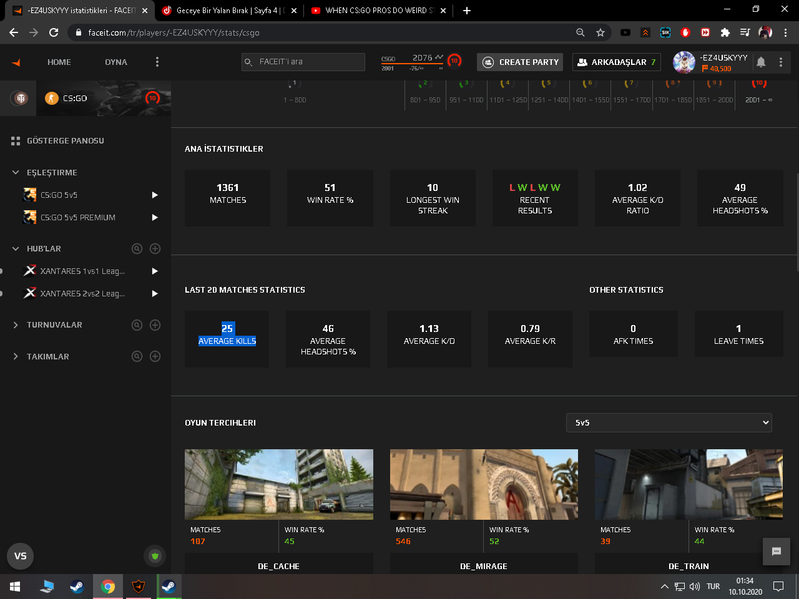Add a hub with the HUB'LAR plus icon
This screenshot has width=799, height=599.
tap(155, 248)
